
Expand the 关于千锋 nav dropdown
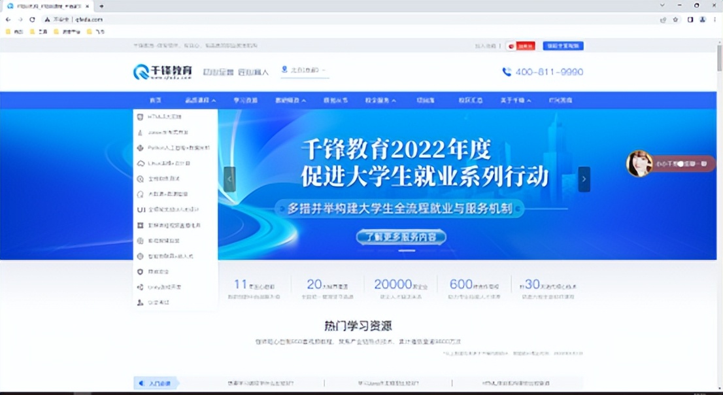516,100
